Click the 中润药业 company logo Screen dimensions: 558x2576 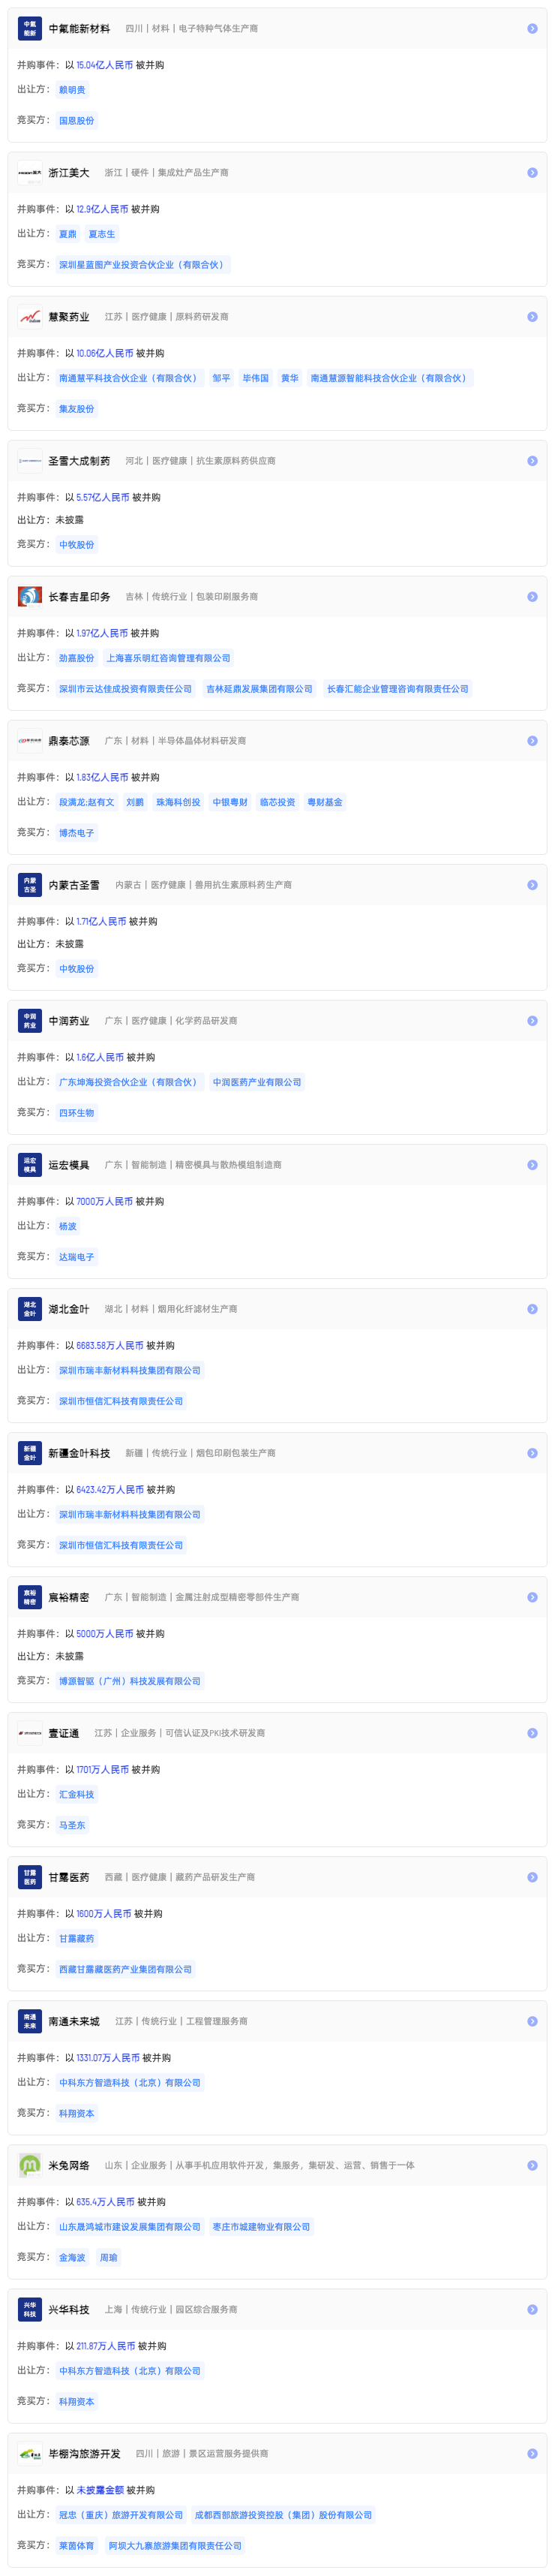[x=30, y=1021]
